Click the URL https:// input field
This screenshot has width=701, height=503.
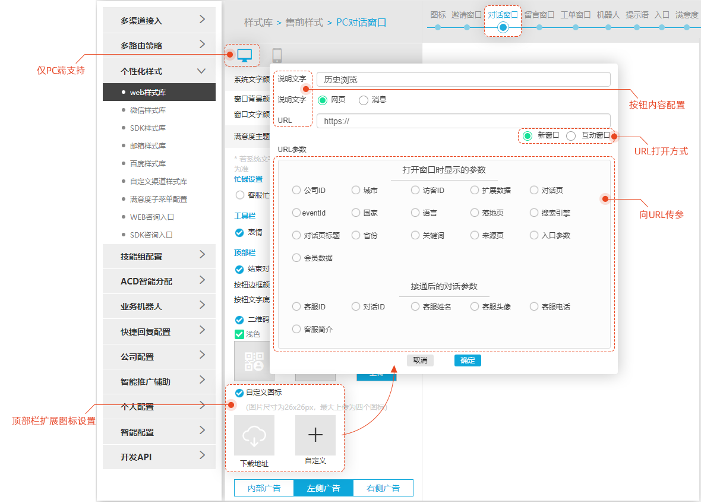click(x=463, y=121)
